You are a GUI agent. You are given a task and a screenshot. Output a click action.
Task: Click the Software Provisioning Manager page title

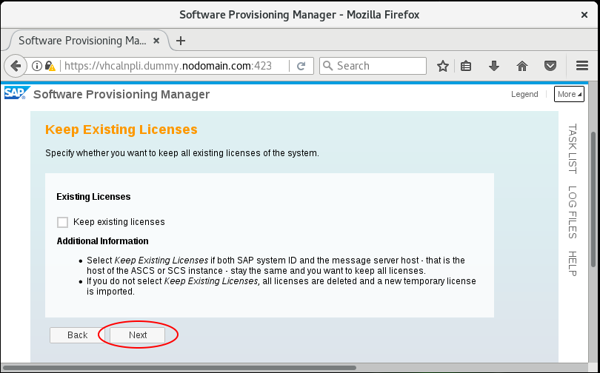click(121, 95)
